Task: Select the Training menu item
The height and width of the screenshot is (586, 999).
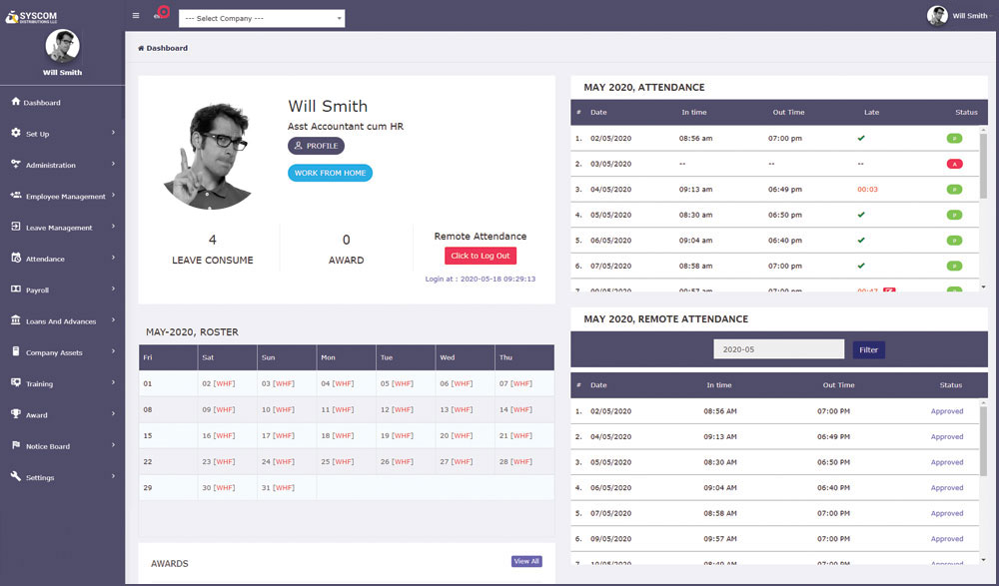Action: pos(39,383)
